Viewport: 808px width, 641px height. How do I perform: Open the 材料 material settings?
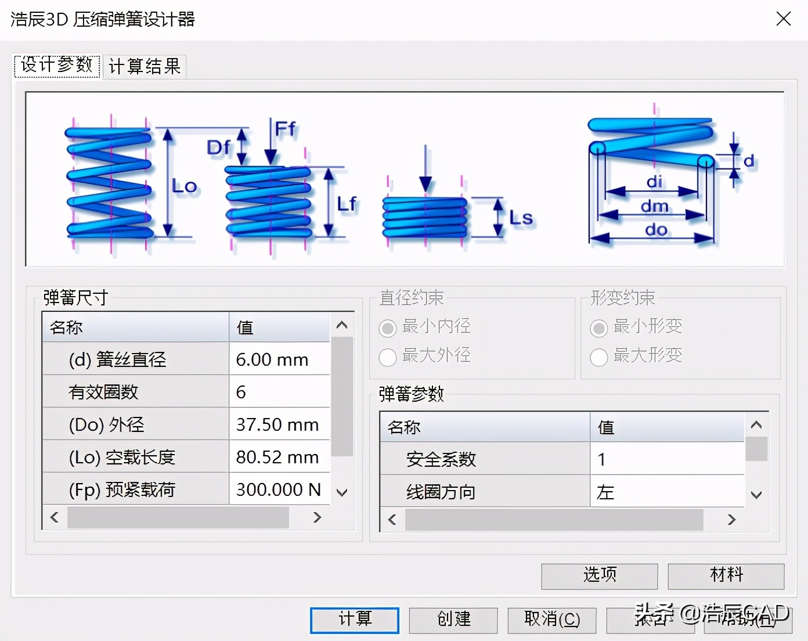pos(726,575)
